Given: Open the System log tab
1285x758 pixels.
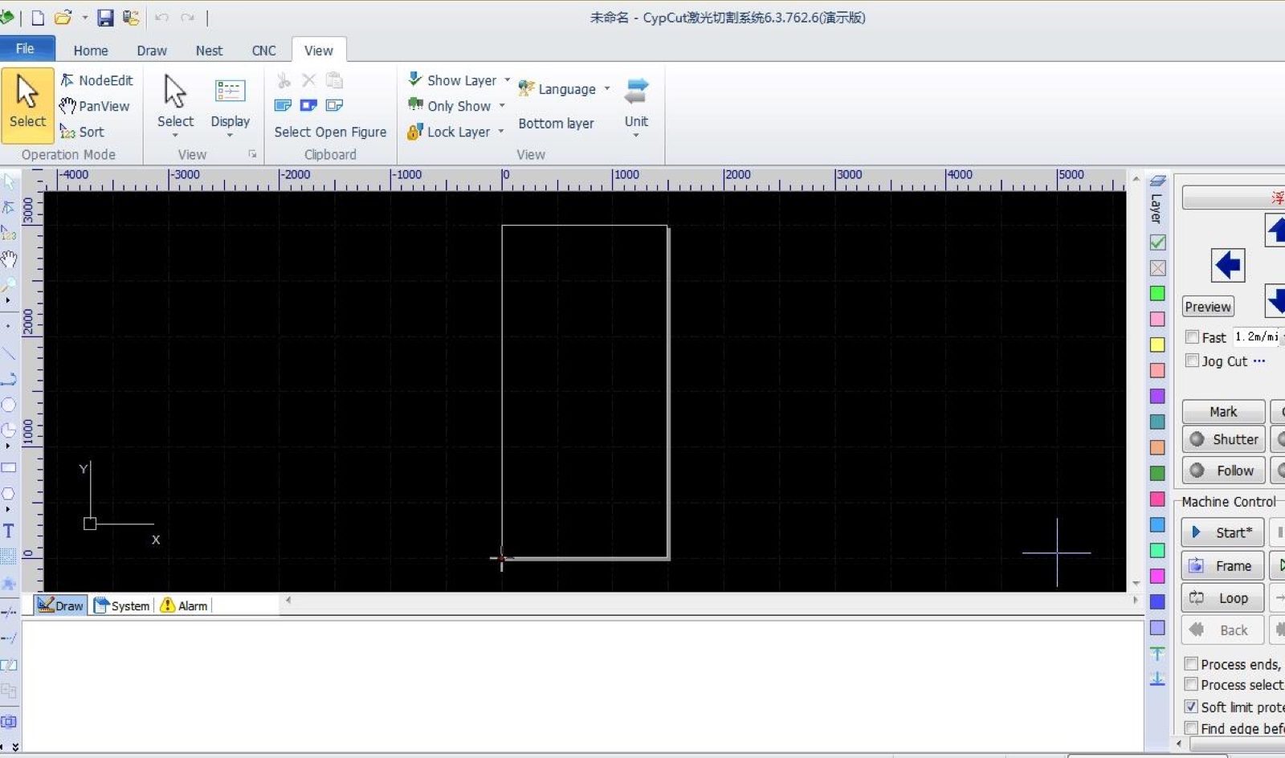Looking at the screenshot, I should coord(122,605).
